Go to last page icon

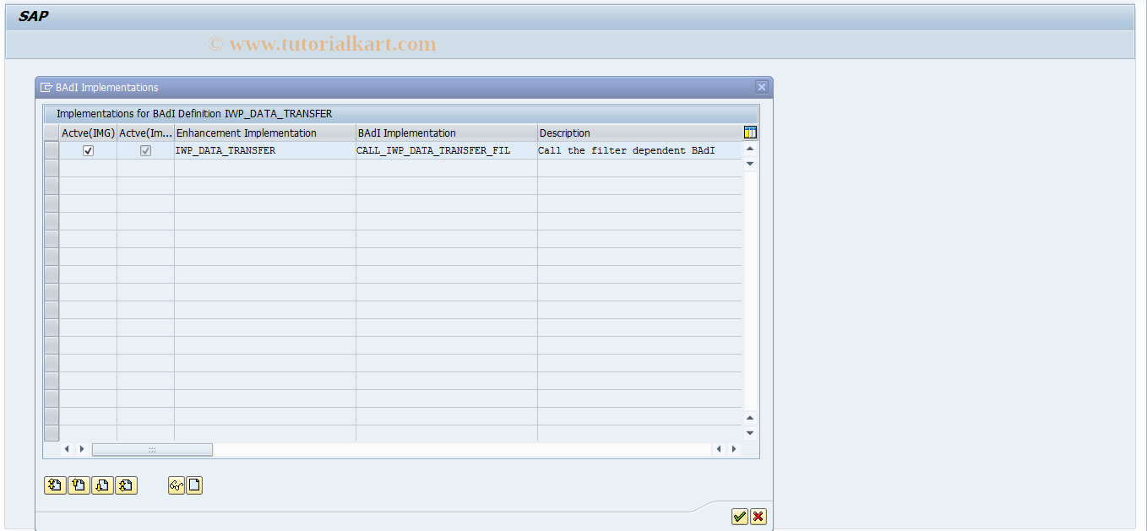126,485
